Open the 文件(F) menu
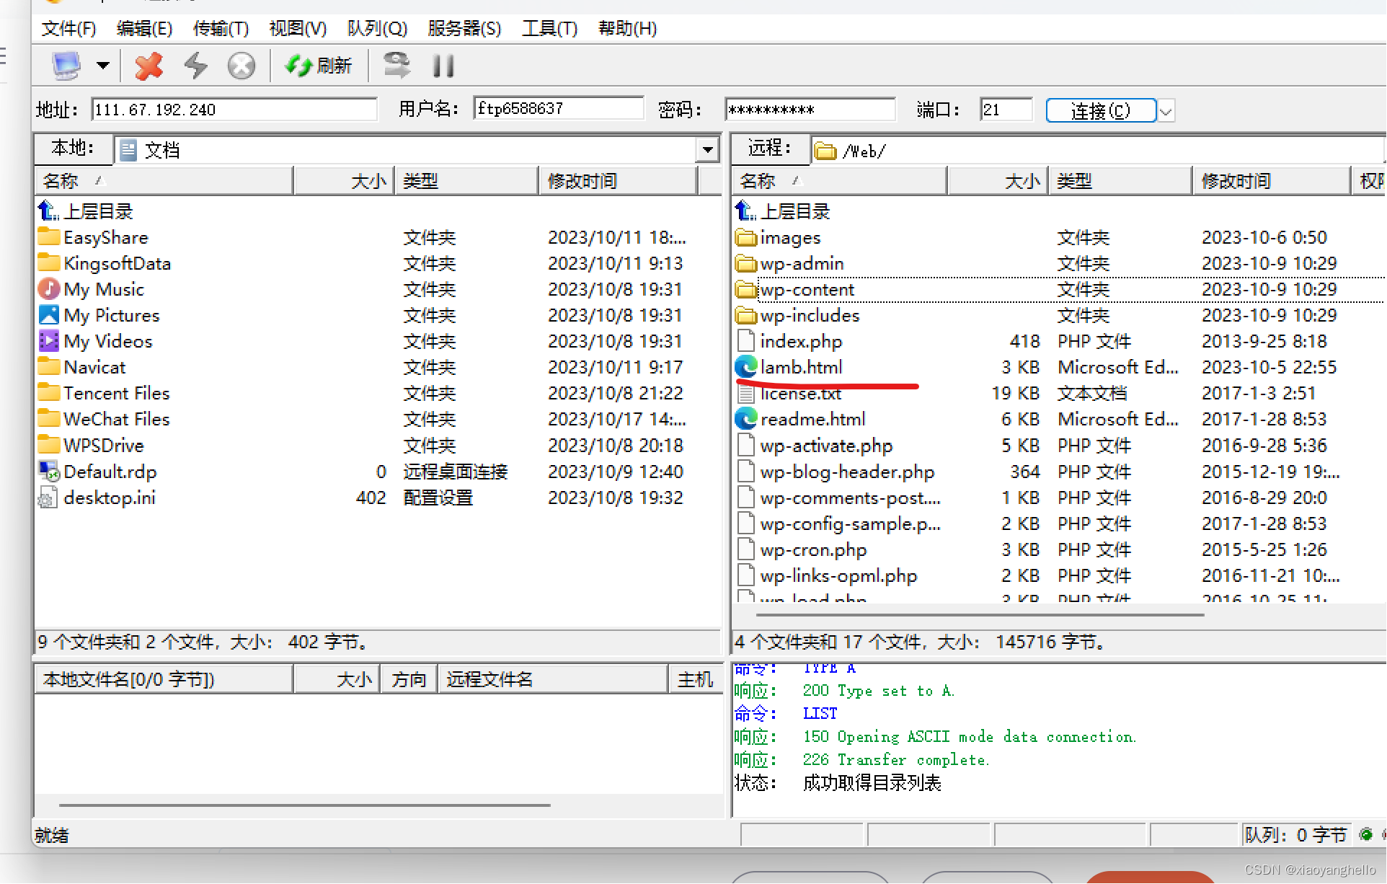 coord(68,28)
